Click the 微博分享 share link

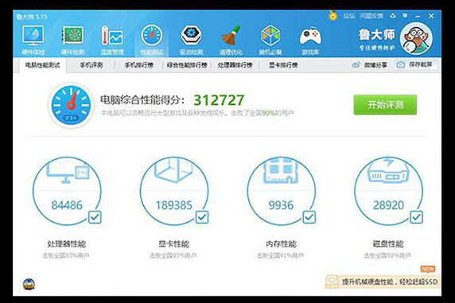(x=369, y=65)
